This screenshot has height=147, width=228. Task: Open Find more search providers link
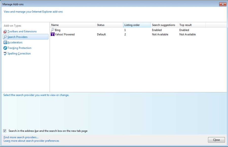point(21,137)
